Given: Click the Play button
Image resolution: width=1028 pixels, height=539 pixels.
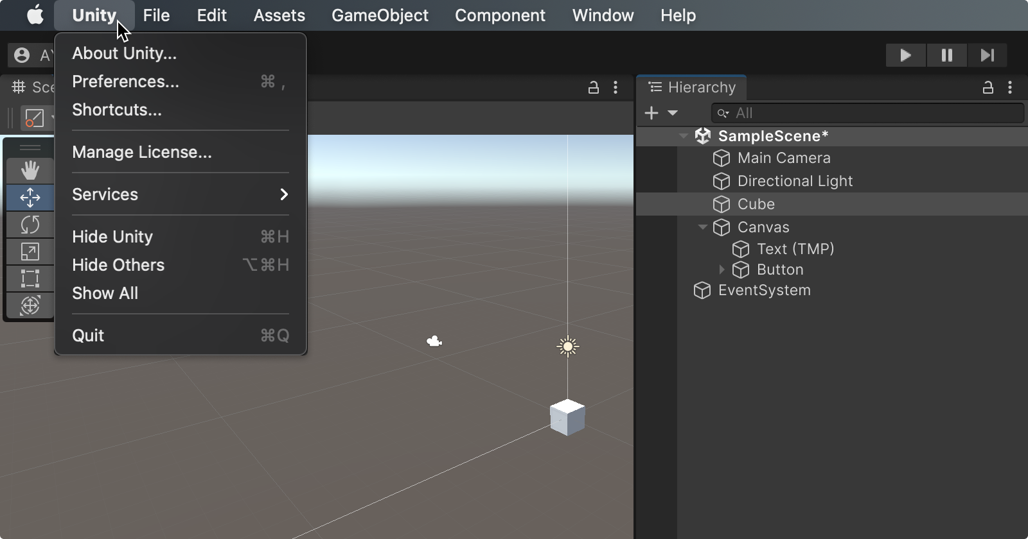Looking at the screenshot, I should point(905,55).
